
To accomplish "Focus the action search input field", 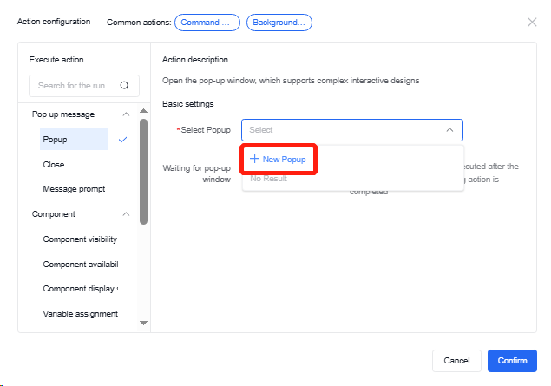I will point(76,86).
